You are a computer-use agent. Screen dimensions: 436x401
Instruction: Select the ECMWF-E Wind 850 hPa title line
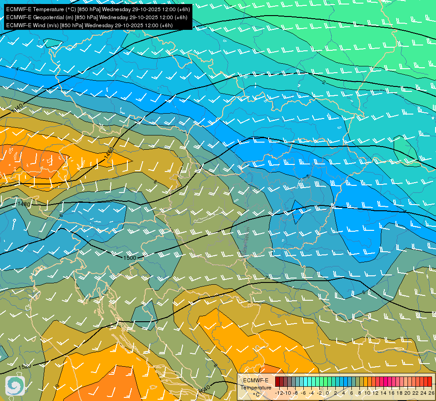(x=89, y=25)
